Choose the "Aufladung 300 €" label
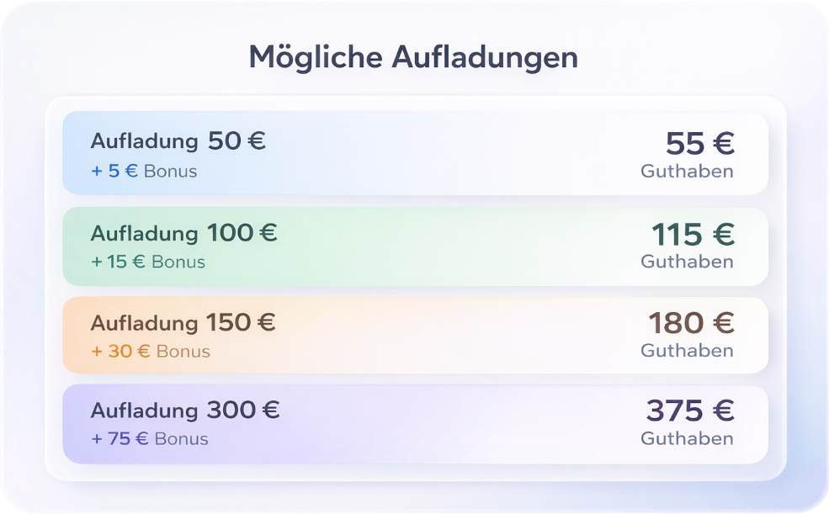The image size is (829, 514). point(185,411)
